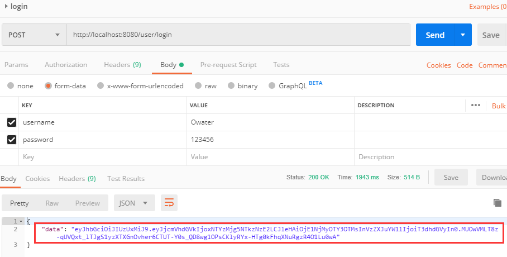Copy response with clipboard icon
Image resolution: width=507 pixels, height=257 pixels.
(498, 203)
